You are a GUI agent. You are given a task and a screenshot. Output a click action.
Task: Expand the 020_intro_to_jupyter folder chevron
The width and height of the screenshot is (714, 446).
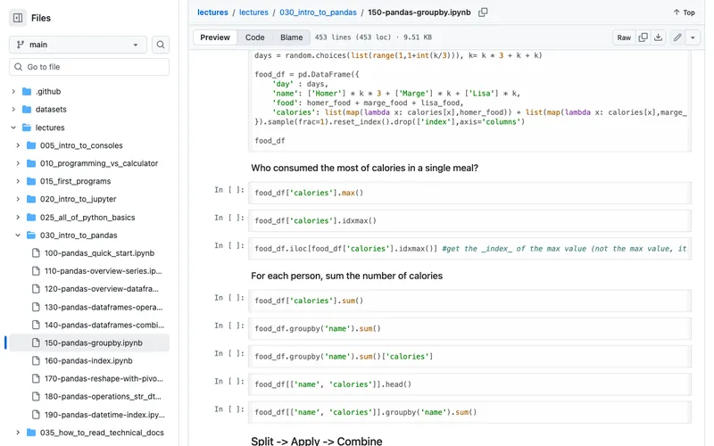pyautogui.click(x=18, y=199)
